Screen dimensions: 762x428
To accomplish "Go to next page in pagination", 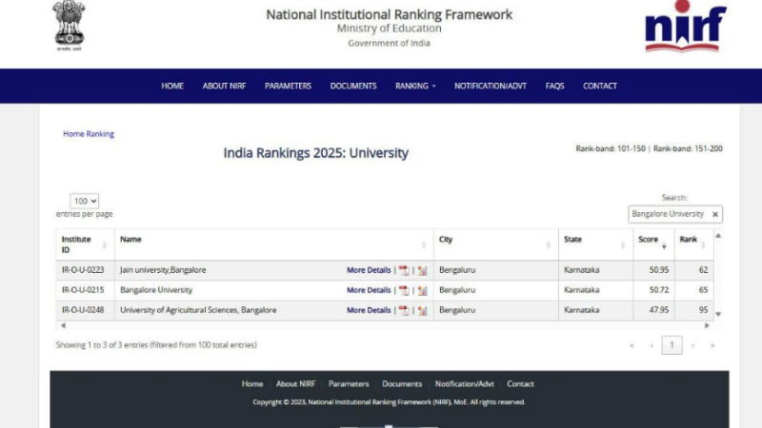I will coord(692,345).
